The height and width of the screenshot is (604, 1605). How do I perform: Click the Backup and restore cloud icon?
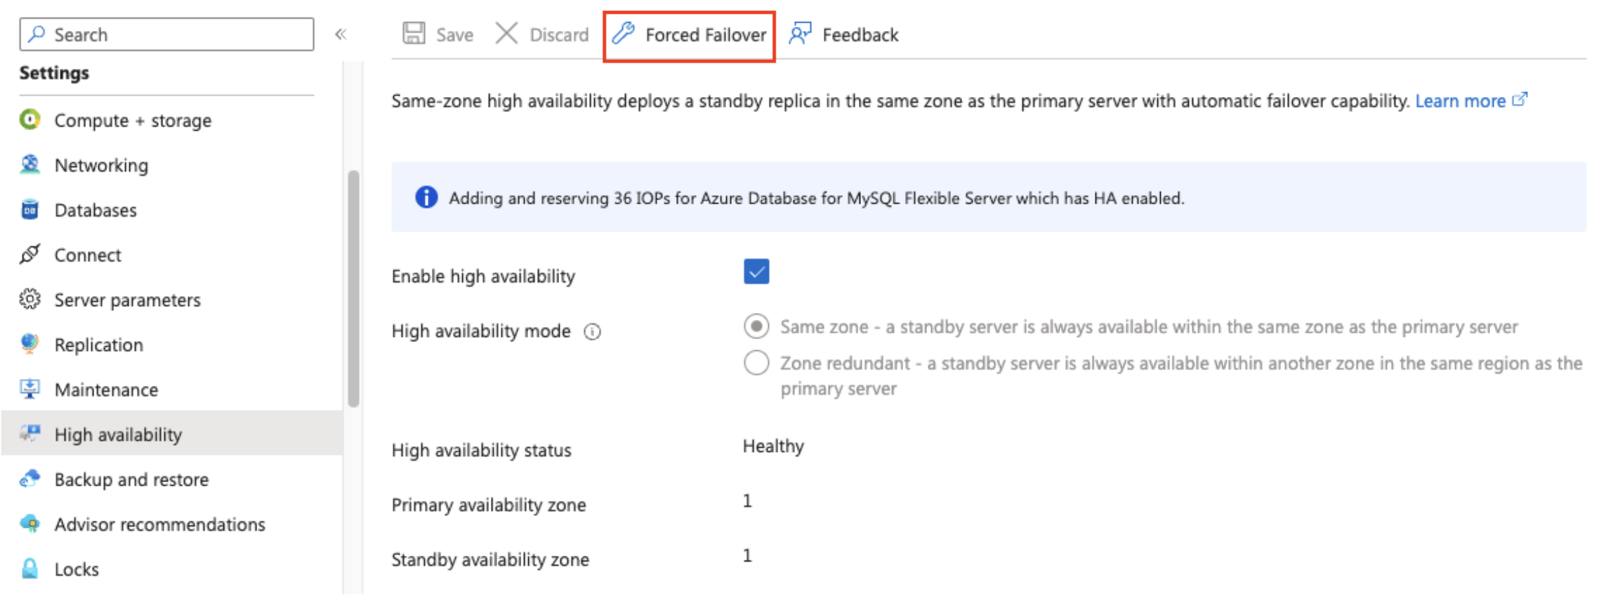(x=30, y=479)
